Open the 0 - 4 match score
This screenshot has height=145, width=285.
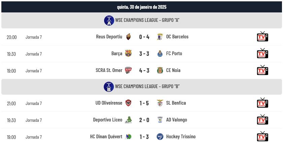(144, 37)
